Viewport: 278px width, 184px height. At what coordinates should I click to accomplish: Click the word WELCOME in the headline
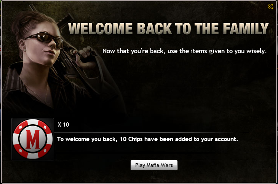pyautogui.click(x=101, y=29)
